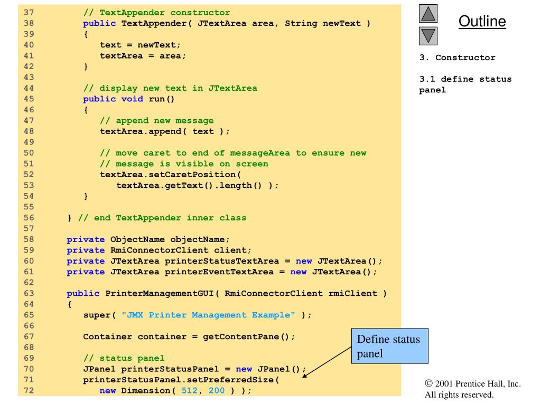The image size is (541, 405).
Task: Click the up arrow navigation icon
Action: (428, 13)
